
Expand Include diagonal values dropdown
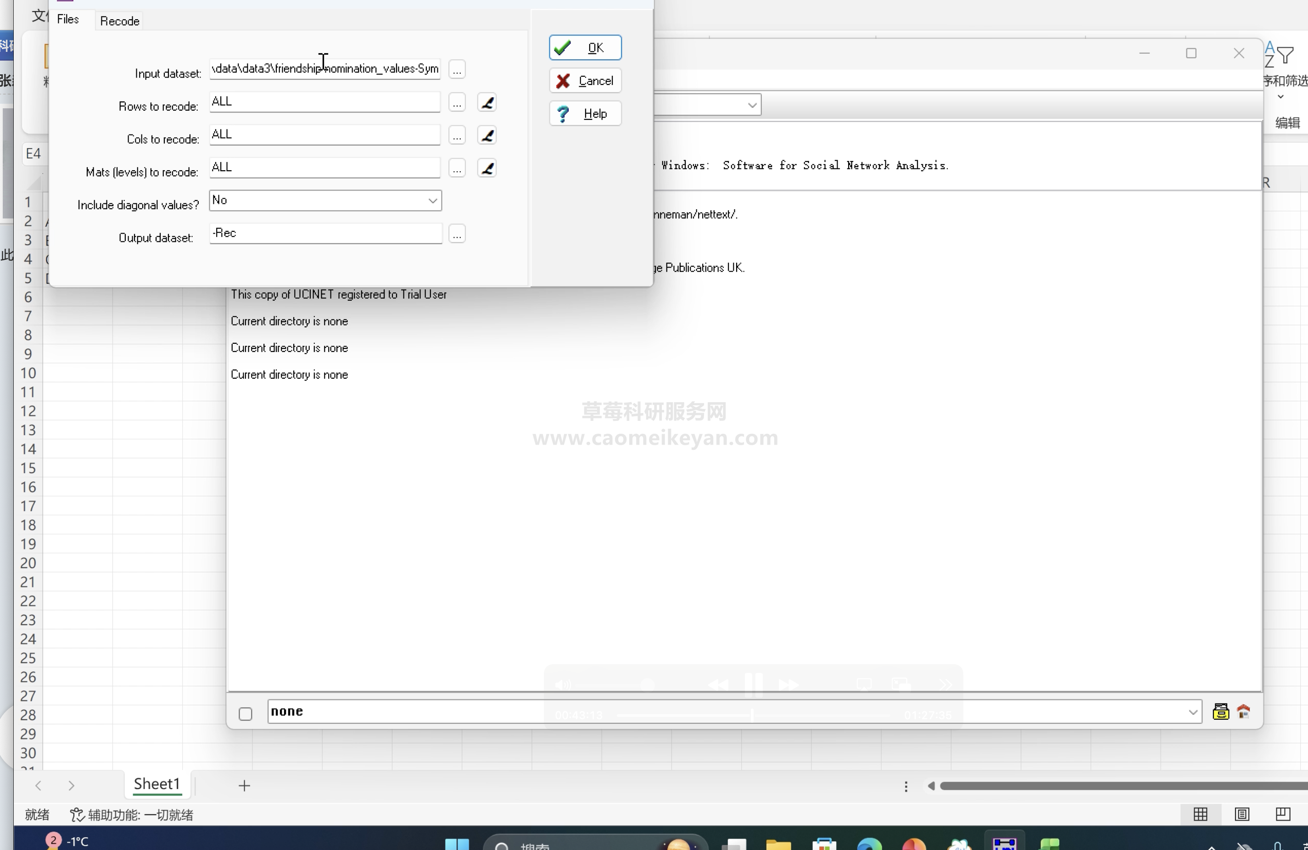(432, 201)
